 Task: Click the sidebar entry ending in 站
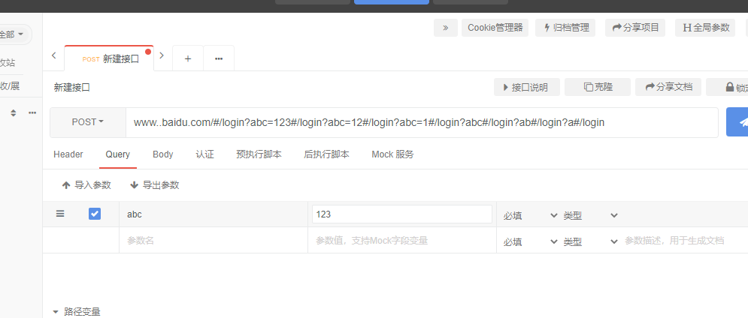click(8, 62)
